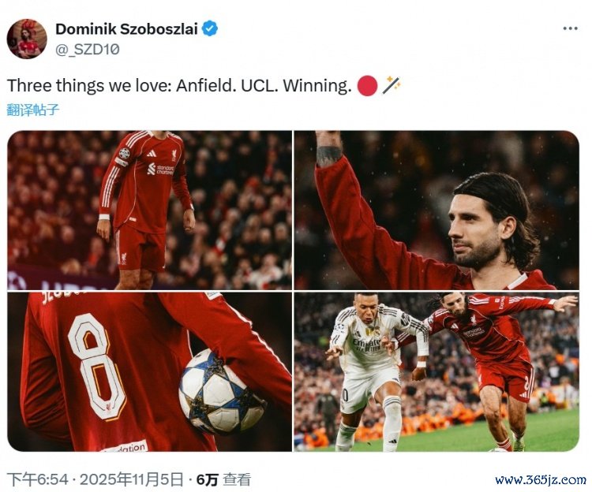Click the blue verified badge icon
The image size is (592, 492).
209,29
